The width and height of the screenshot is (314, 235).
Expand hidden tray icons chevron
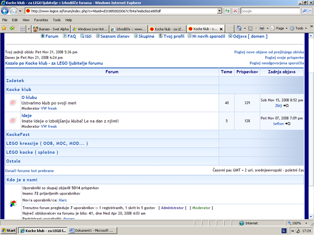point(292,231)
